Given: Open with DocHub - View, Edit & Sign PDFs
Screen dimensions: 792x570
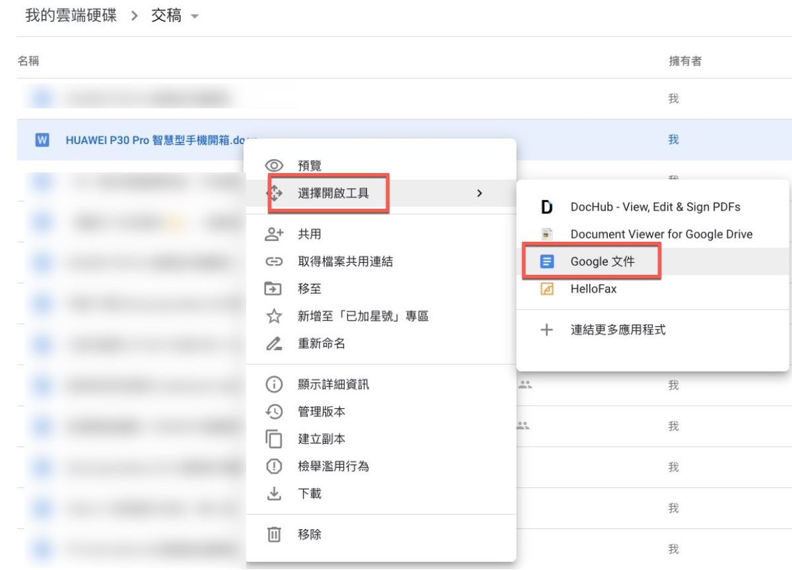Looking at the screenshot, I should click(x=653, y=207).
